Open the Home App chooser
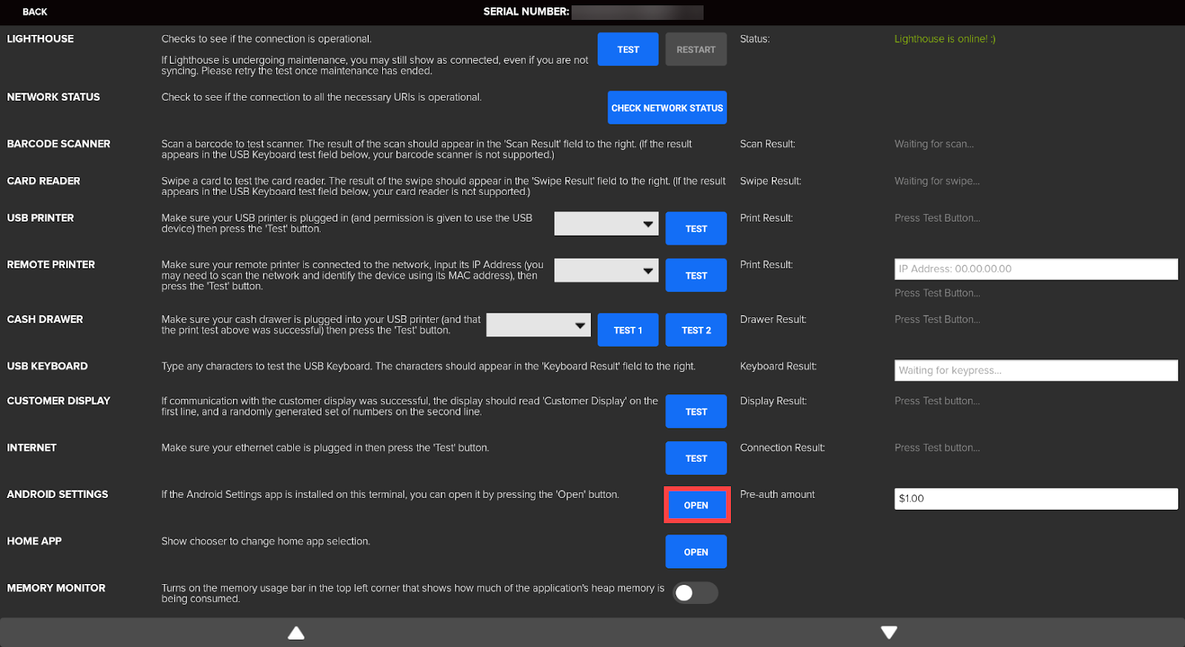The image size is (1185, 647). coord(695,552)
